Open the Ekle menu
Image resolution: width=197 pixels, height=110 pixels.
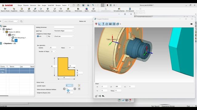(x=39, y=5)
